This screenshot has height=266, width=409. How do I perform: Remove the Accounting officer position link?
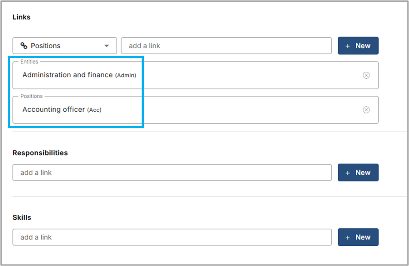[x=366, y=110]
